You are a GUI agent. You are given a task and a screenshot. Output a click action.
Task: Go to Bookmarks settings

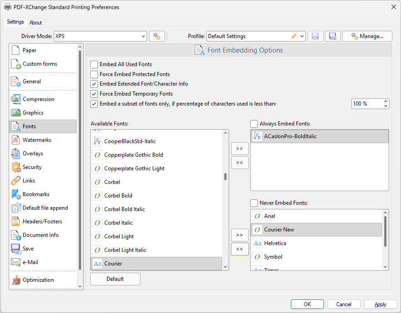(36, 194)
